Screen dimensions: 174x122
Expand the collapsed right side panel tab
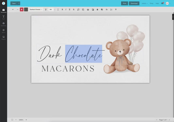click(x=173, y=17)
